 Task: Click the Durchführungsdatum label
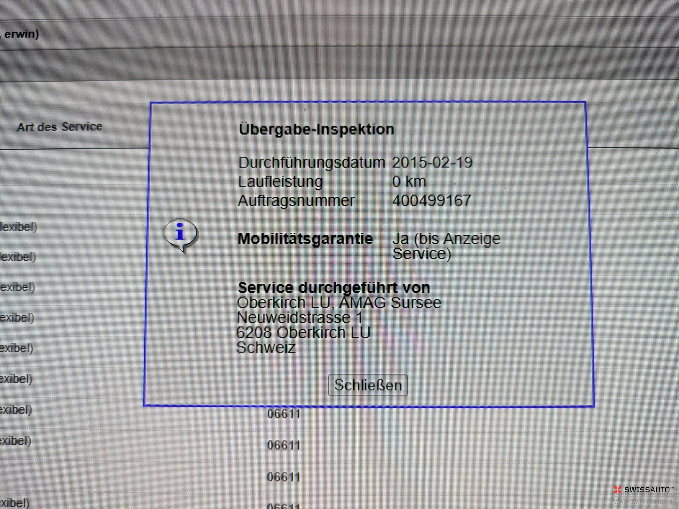click(312, 162)
